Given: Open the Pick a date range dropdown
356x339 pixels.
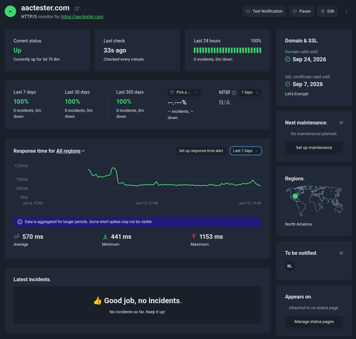Looking at the screenshot, I should click(184, 92).
